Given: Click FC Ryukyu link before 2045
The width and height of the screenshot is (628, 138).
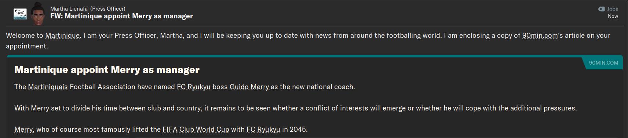Looking at the screenshot, I should (x=263, y=130).
